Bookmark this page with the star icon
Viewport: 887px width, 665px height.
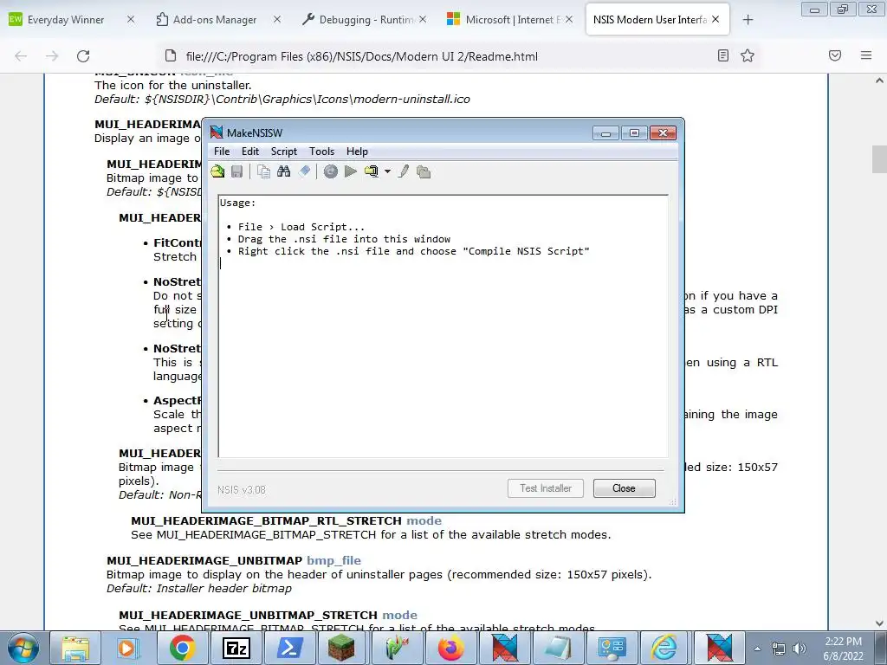pyautogui.click(x=748, y=55)
